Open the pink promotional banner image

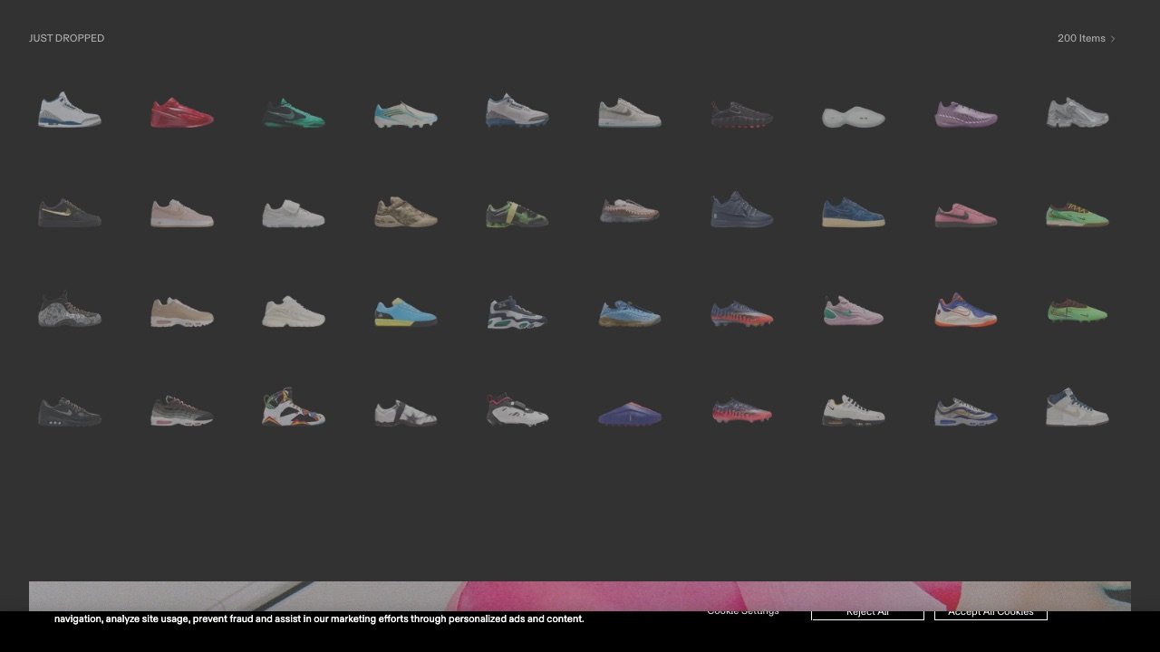pyautogui.click(x=580, y=596)
